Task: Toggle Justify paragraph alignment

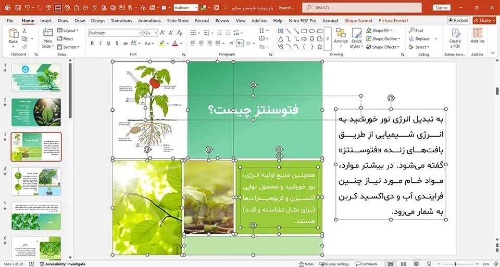Action: 218,43
